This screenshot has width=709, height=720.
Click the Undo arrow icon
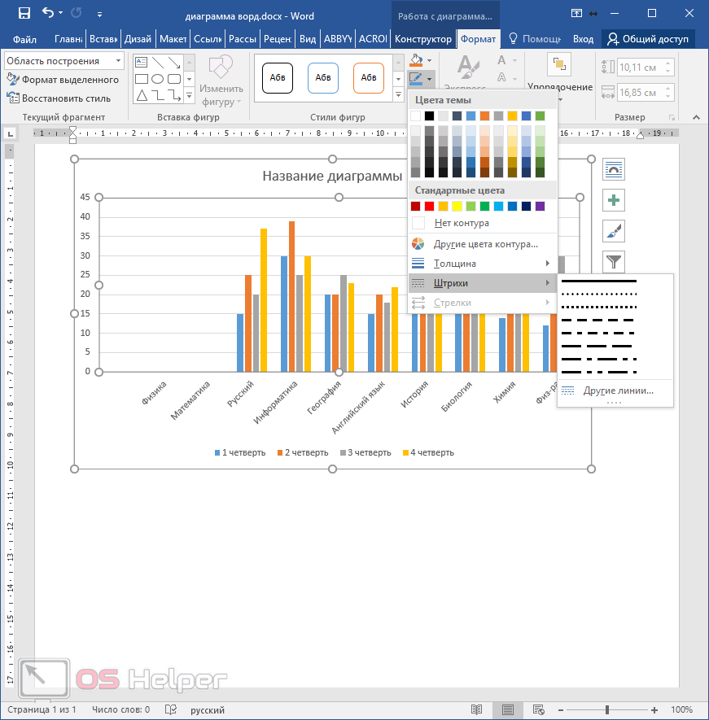click(x=48, y=13)
